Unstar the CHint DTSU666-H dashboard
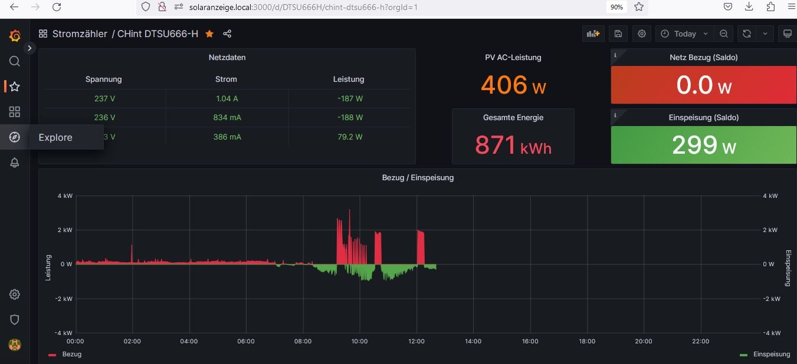 click(209, 34)
